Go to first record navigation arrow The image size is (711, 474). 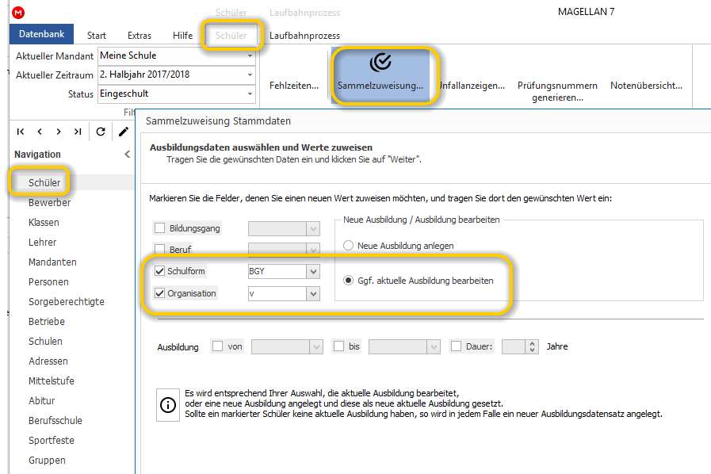point(21,132)
